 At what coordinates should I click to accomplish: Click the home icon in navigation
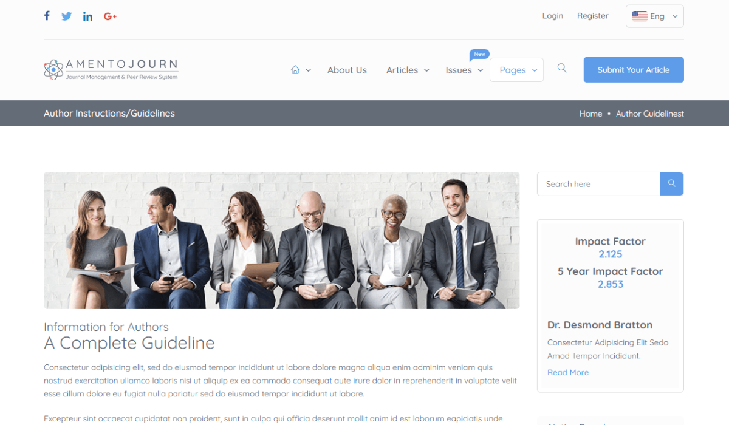click(295, 70)
